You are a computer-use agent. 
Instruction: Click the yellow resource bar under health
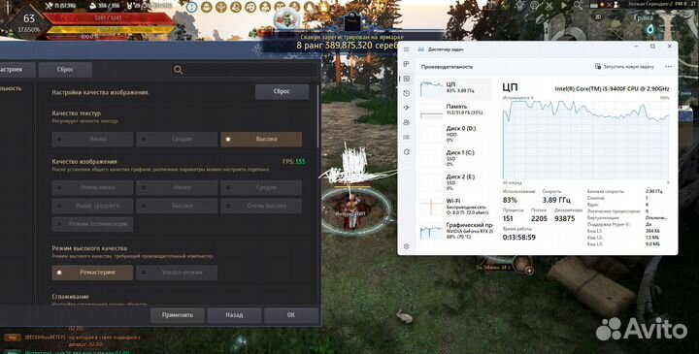[109, 29]
